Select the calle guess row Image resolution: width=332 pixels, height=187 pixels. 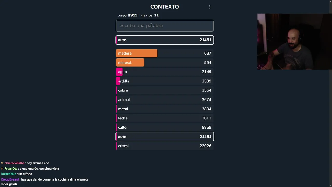164,127
